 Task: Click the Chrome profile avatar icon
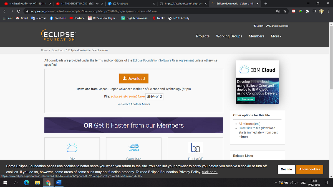tap(321, 11)
